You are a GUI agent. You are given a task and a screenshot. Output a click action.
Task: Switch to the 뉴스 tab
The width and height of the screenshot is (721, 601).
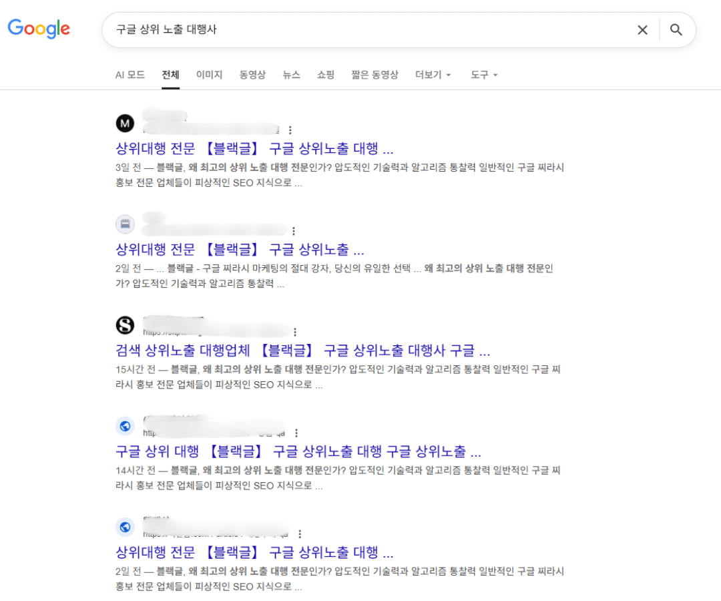point(291,75)
